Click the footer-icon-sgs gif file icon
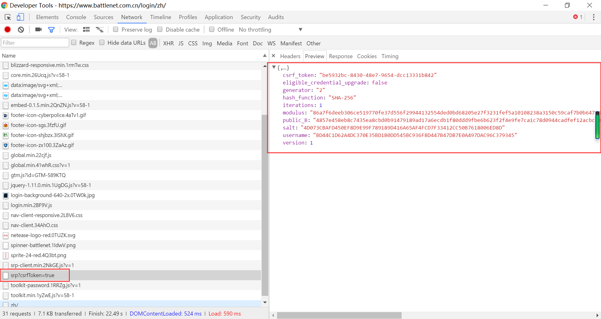Viewport: 601px width, 319px height. [x=6, y=125]
